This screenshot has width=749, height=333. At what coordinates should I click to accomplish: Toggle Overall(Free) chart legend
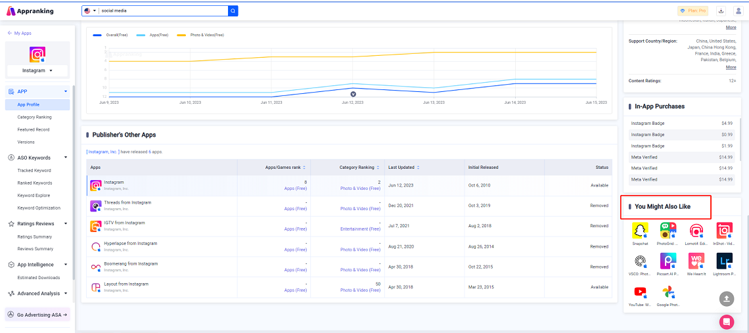click(110, 35)
